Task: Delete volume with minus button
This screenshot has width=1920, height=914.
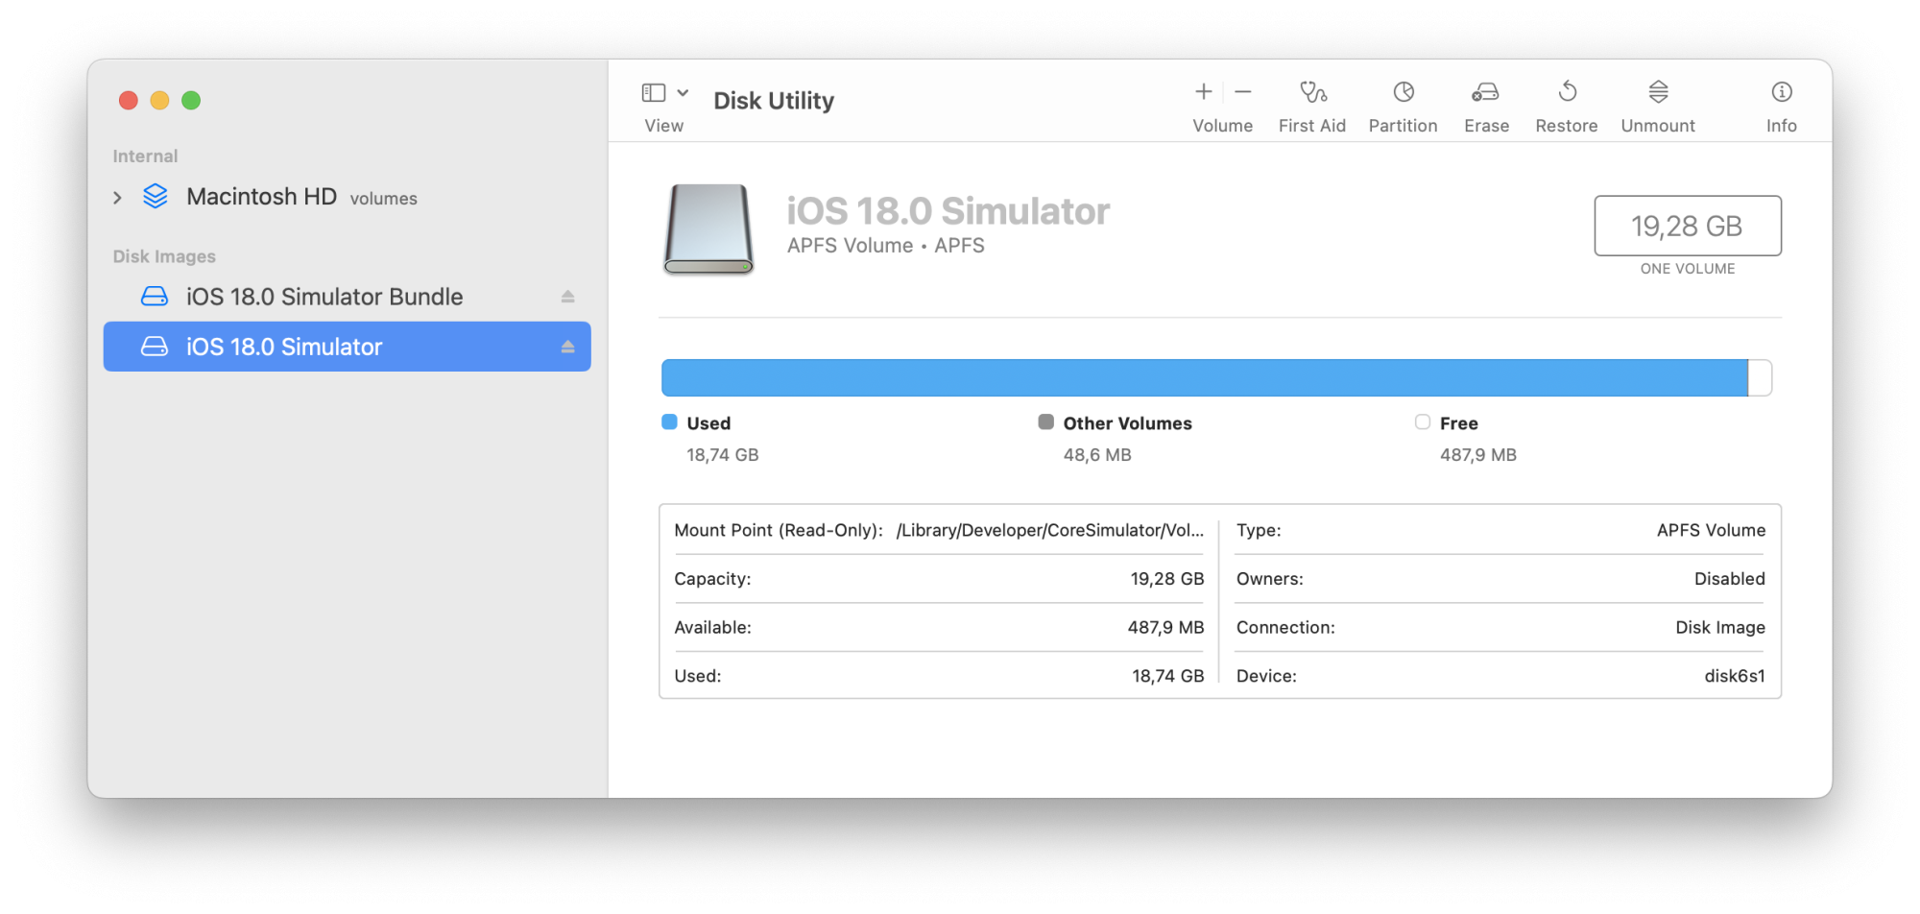Action: click(1243, 92)
